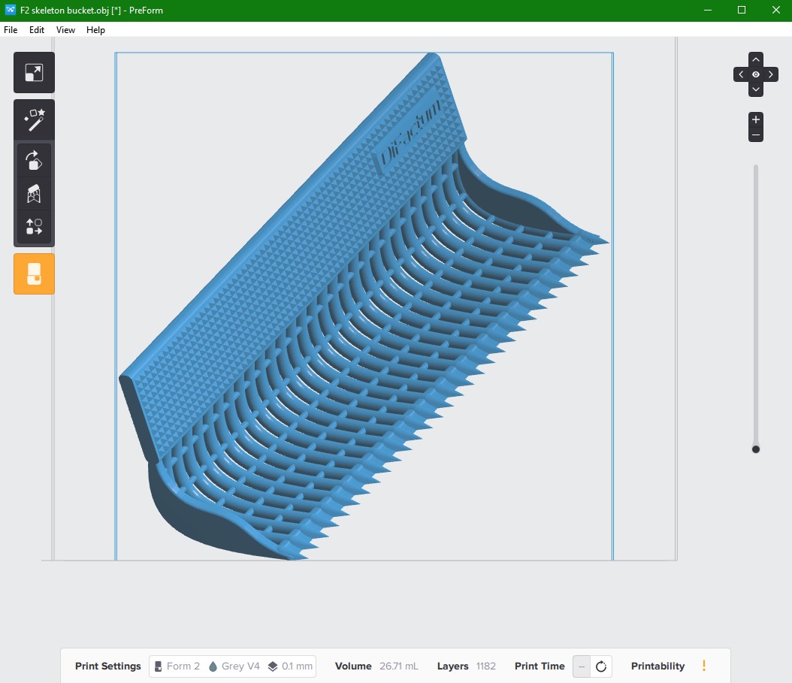Open Print Settings Form 2 selector

(177, 666)
